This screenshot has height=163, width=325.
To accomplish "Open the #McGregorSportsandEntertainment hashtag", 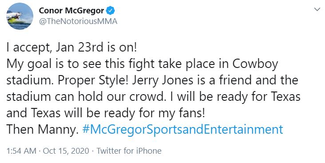I will 182,130.
